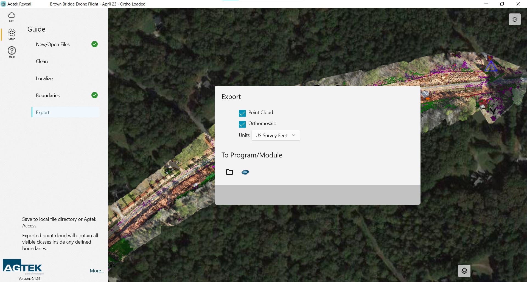Uncheck the Point Cloud checkbox
The image size is (527, 282).
tap(242, 113)
